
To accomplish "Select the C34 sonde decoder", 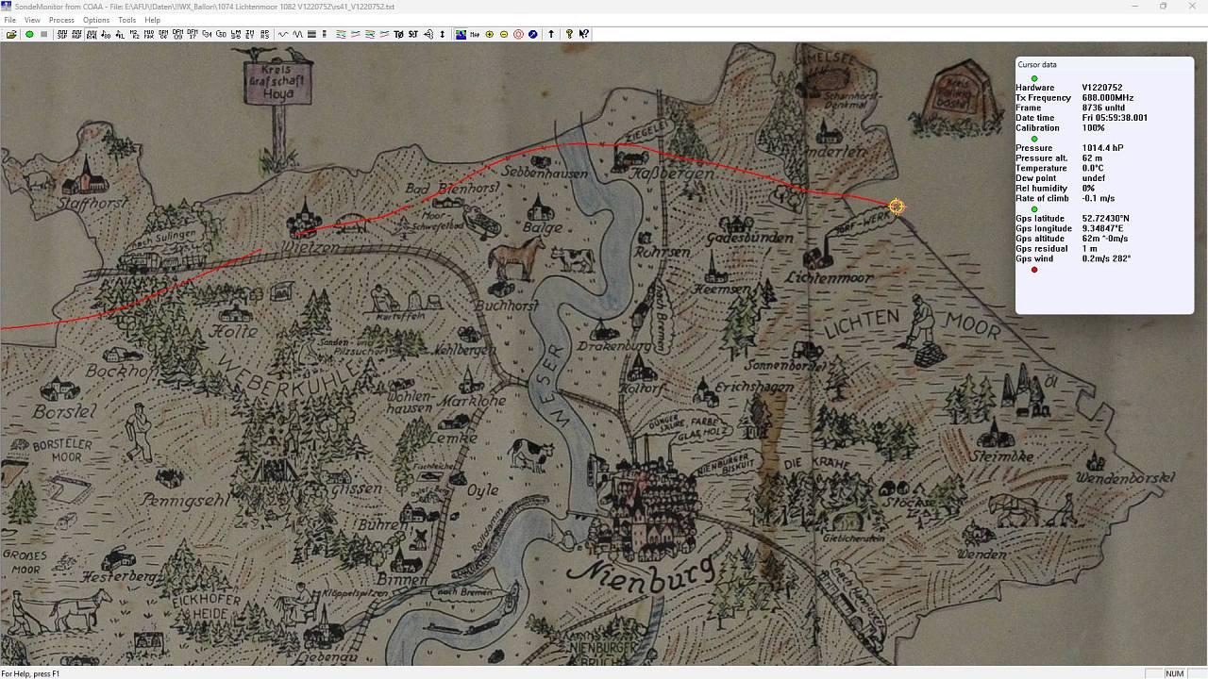I will point(207,34).
